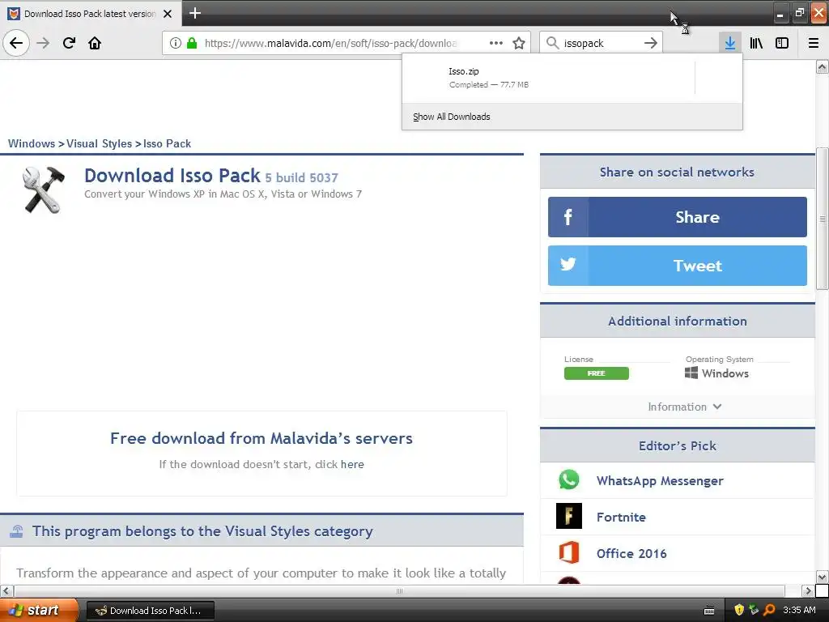Viewport: 829px width, 622px height.
Task: Click the forward navigation arrow
Action: (x=43, y=43)
